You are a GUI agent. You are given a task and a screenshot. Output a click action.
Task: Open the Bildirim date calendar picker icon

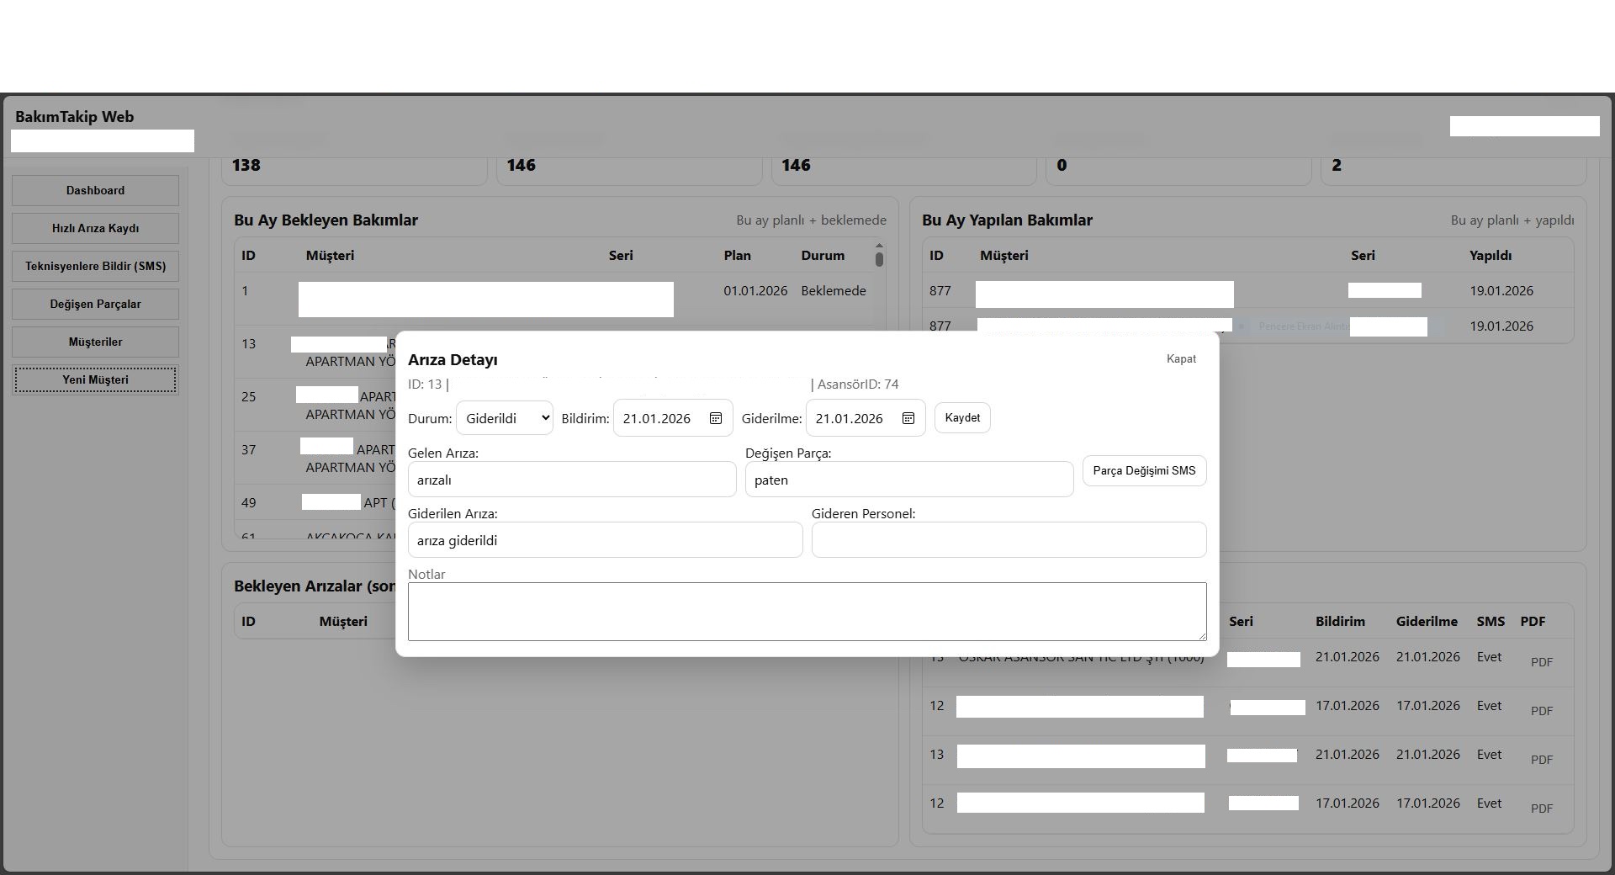[716, 418]
